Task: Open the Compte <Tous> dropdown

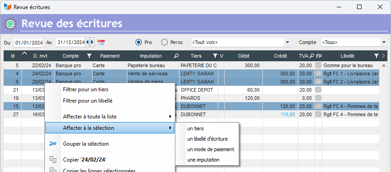Action: [384, 43]
